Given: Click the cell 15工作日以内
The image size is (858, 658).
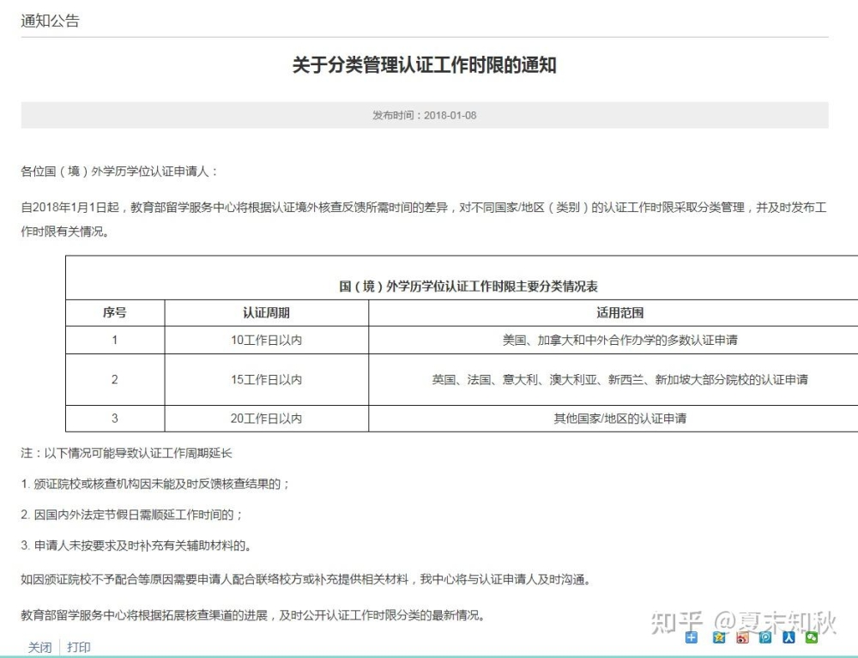Looking at the screenshot, I should [x=266, y=379].
